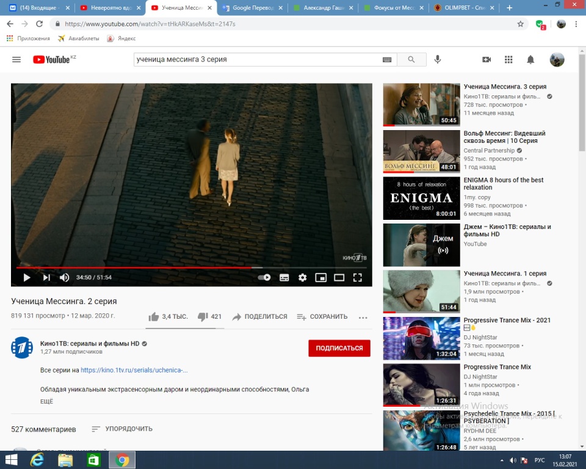Open Progressive Trance Mix DJ NightStar video
The height and width of the screenshot is (469, 586).
point(422,385)
